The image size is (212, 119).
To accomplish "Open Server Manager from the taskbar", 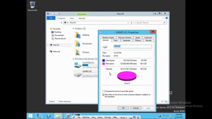I will [x=39, y=116].
